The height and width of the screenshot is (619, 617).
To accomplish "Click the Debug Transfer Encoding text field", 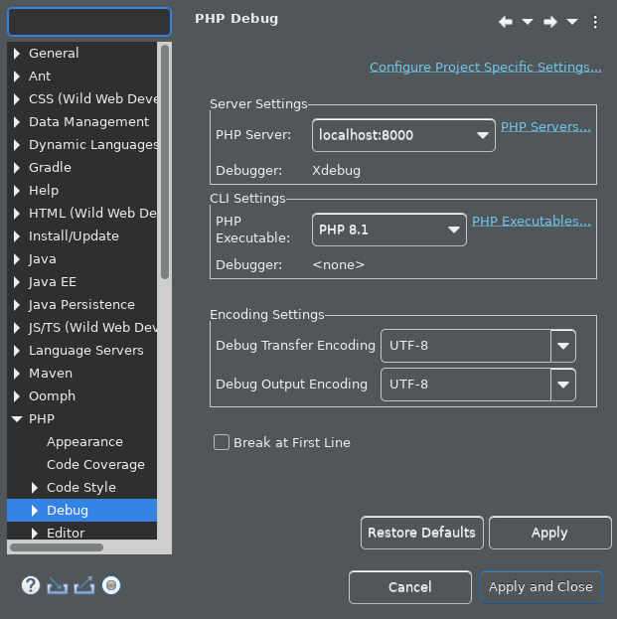I will pos(466,346).
